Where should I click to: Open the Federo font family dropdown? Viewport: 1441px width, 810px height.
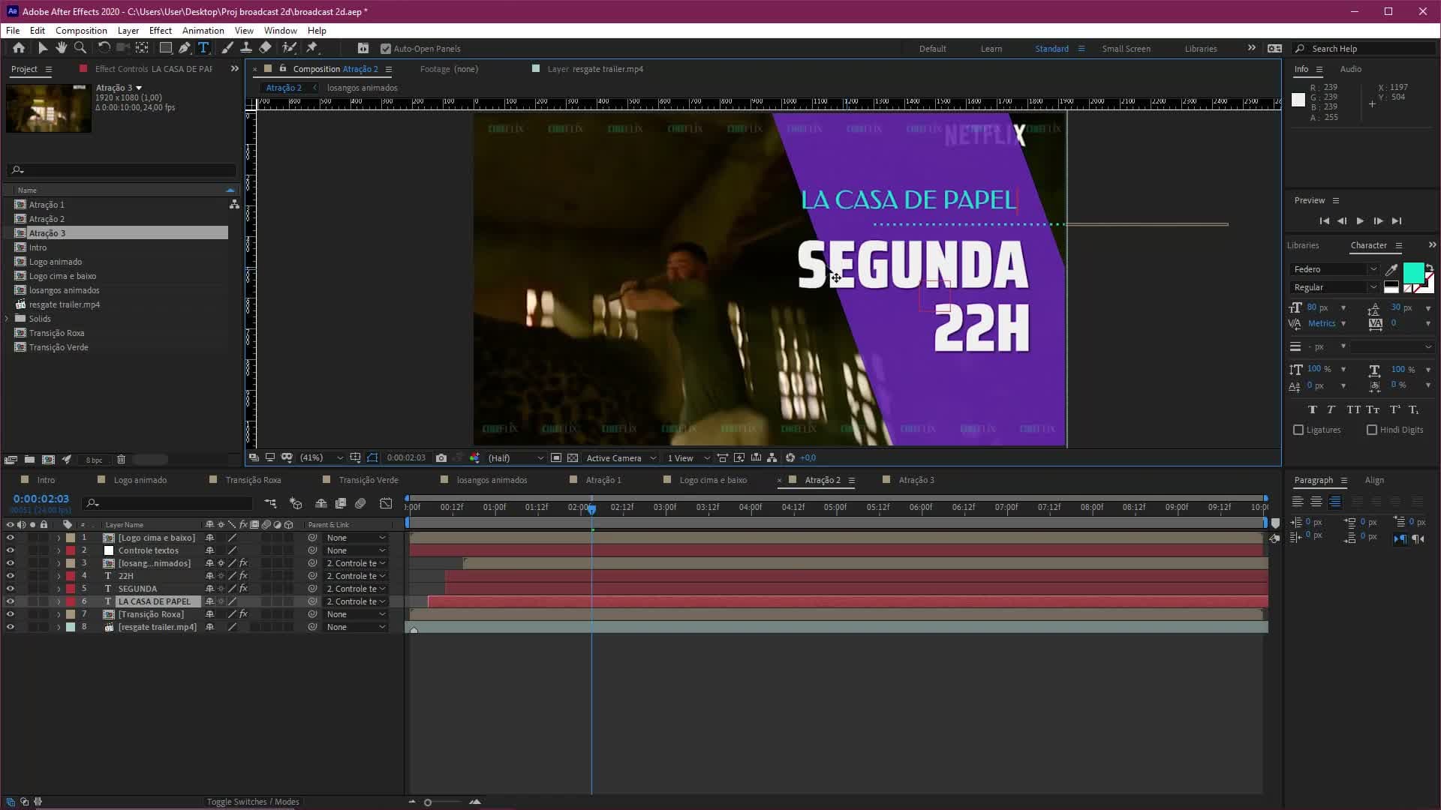(1334, 269)
